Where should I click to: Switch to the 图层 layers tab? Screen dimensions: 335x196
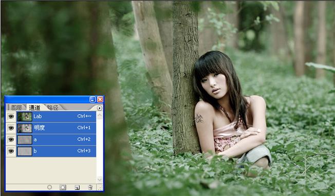(16, 107)
